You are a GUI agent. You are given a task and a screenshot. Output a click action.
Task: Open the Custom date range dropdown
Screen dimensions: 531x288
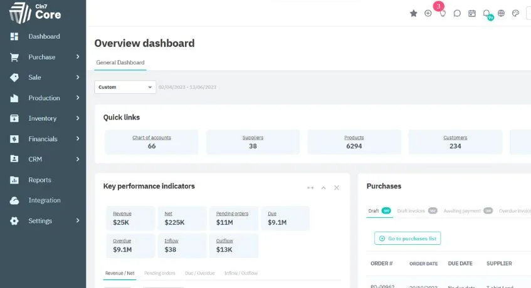point(125,87)
